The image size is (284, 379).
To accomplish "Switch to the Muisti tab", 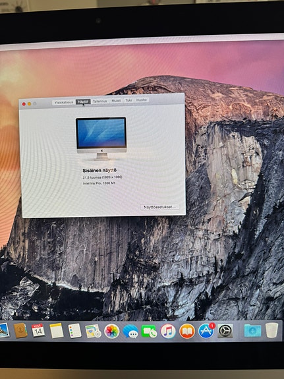I will (116, 100).
